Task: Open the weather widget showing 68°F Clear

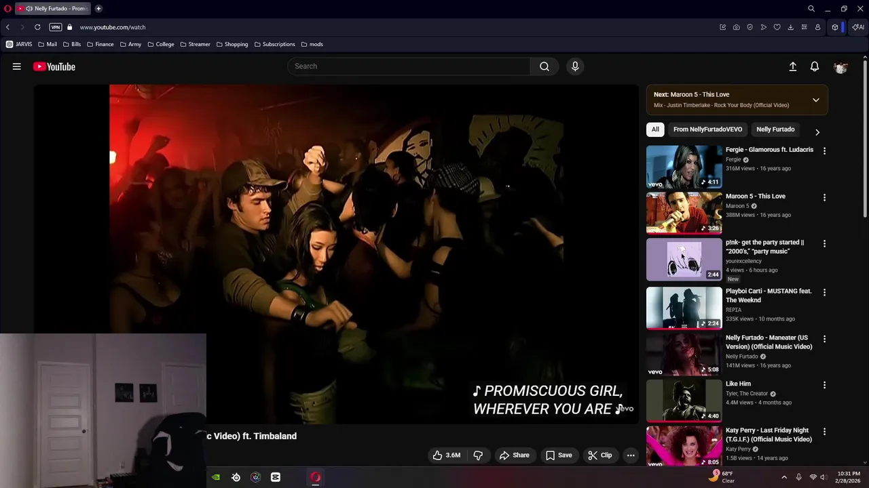Action: coord(721,477)
